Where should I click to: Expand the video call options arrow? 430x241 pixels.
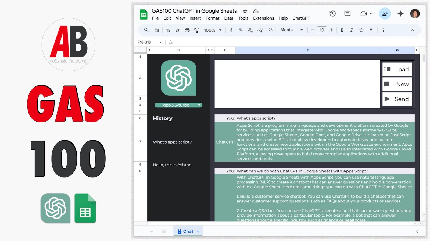[371, 14]
